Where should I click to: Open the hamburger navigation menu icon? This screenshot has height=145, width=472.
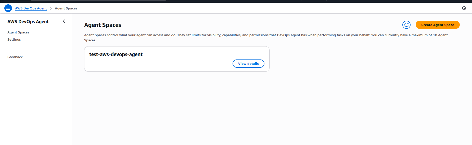pos(8,8)
